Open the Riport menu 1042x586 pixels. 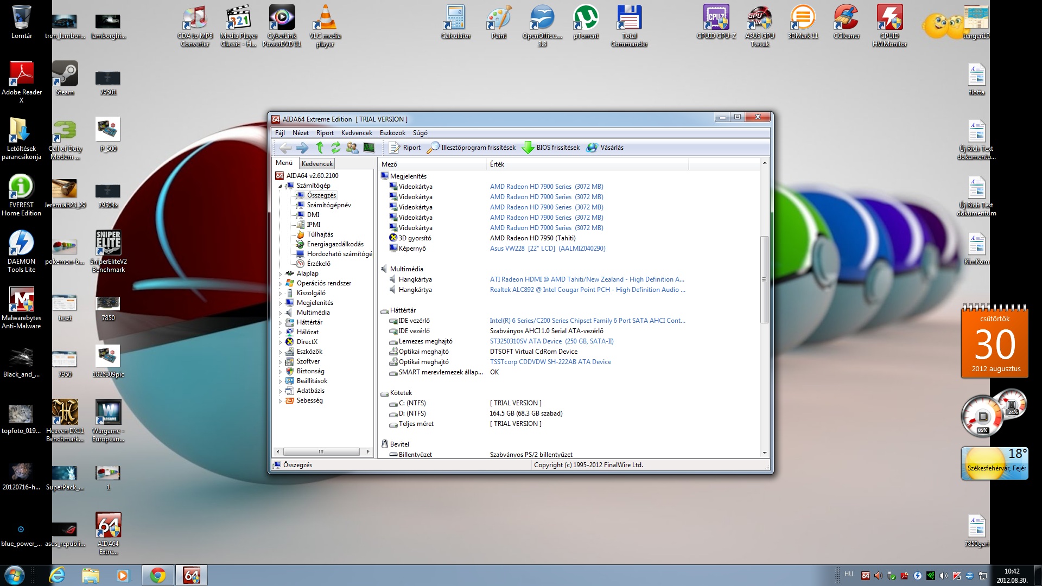(x=325, y=133)
